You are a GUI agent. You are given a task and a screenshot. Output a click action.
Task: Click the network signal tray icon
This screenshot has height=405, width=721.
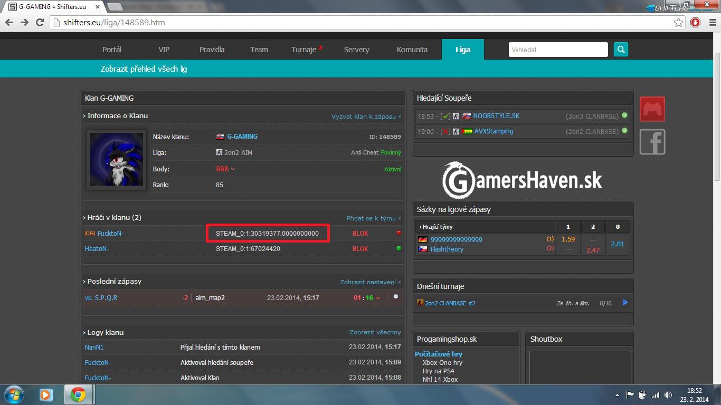click(656, 394)
